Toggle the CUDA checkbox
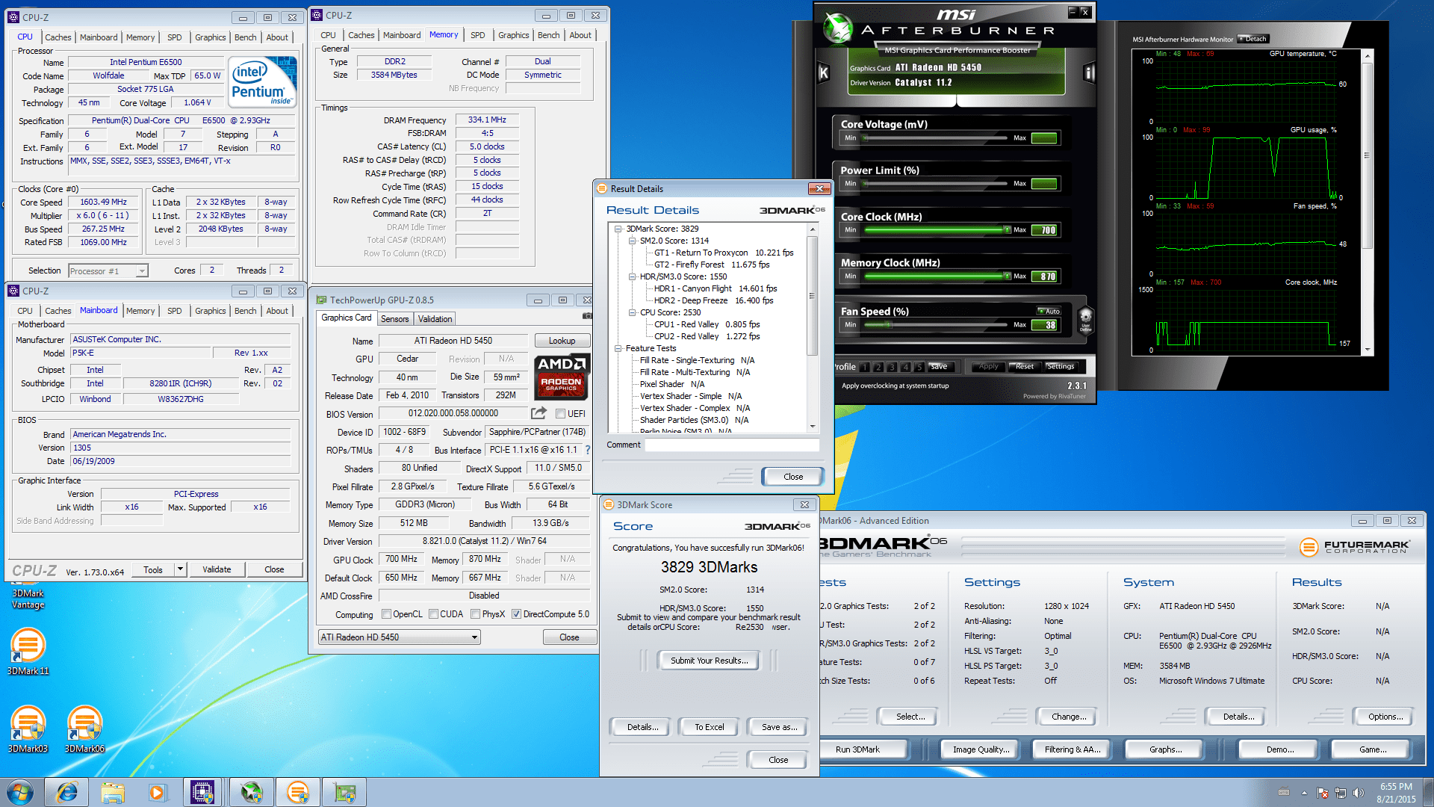The height and width of the screenshot is (807, 1434). pyautogui.click(x=433, y=614)
